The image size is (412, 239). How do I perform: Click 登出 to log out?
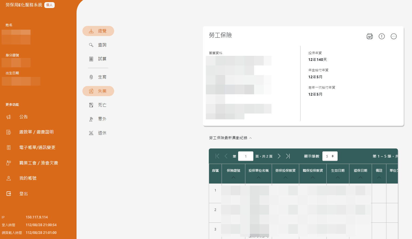point(23,194)
